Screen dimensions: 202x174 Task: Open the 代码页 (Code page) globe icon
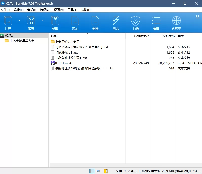tap(176, 22)
